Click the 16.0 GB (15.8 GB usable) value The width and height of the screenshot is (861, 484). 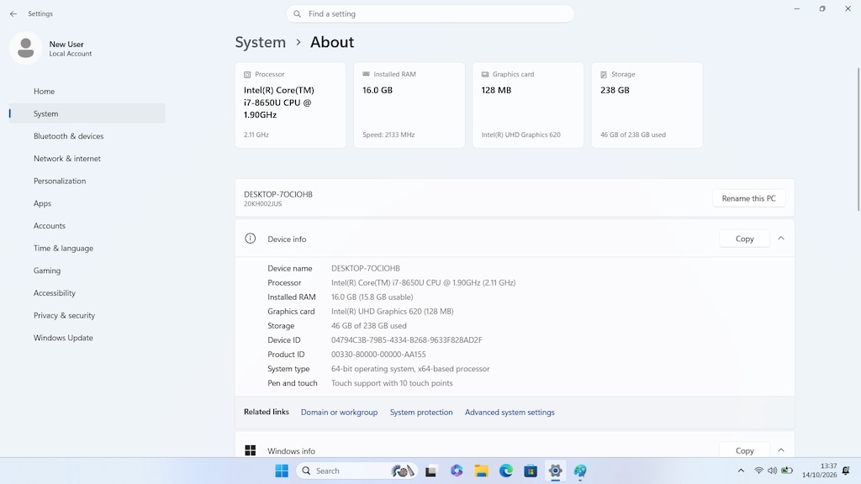click(x=372, y=297)
